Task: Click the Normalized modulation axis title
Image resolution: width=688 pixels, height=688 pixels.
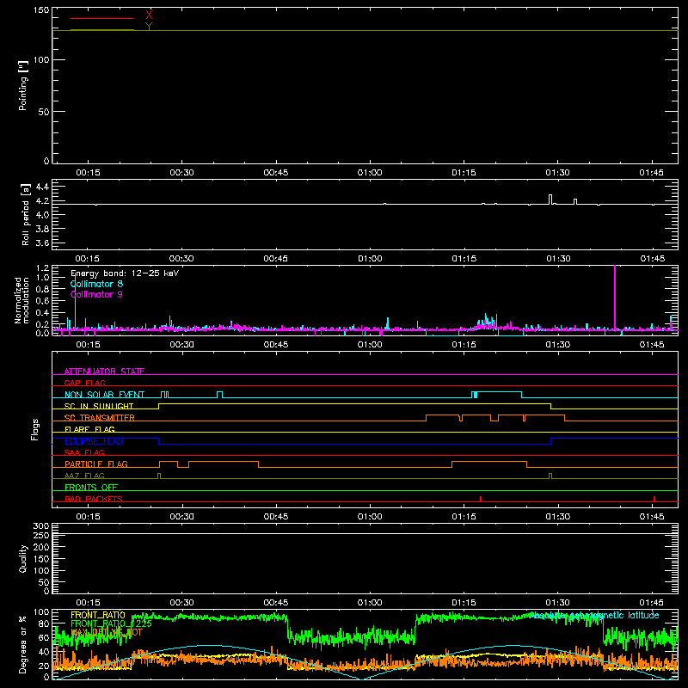Action: [x=21, y=300]
